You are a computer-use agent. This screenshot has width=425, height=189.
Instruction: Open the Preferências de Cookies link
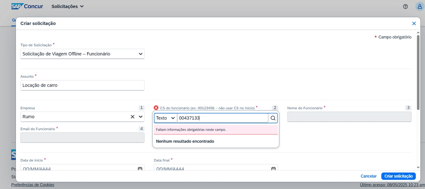33,185
